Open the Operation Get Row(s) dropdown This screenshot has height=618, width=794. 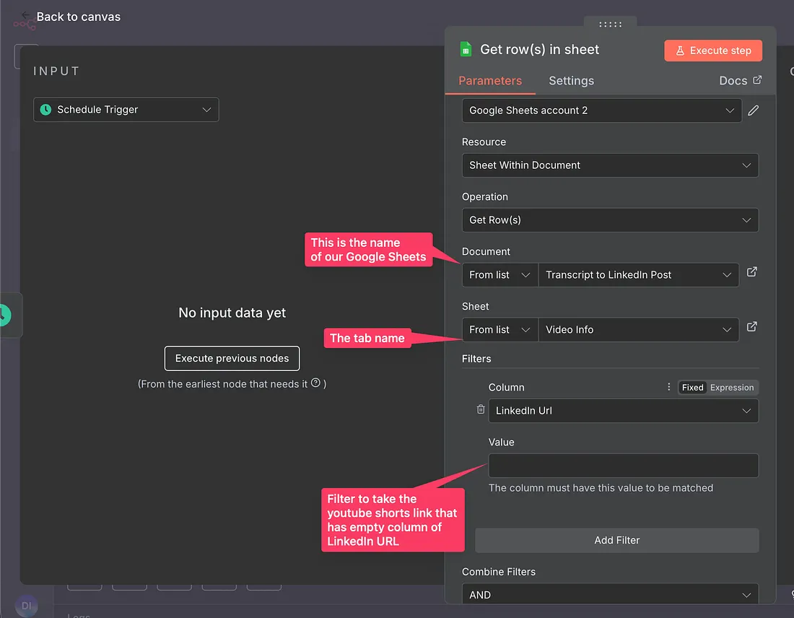click(609, 220)
